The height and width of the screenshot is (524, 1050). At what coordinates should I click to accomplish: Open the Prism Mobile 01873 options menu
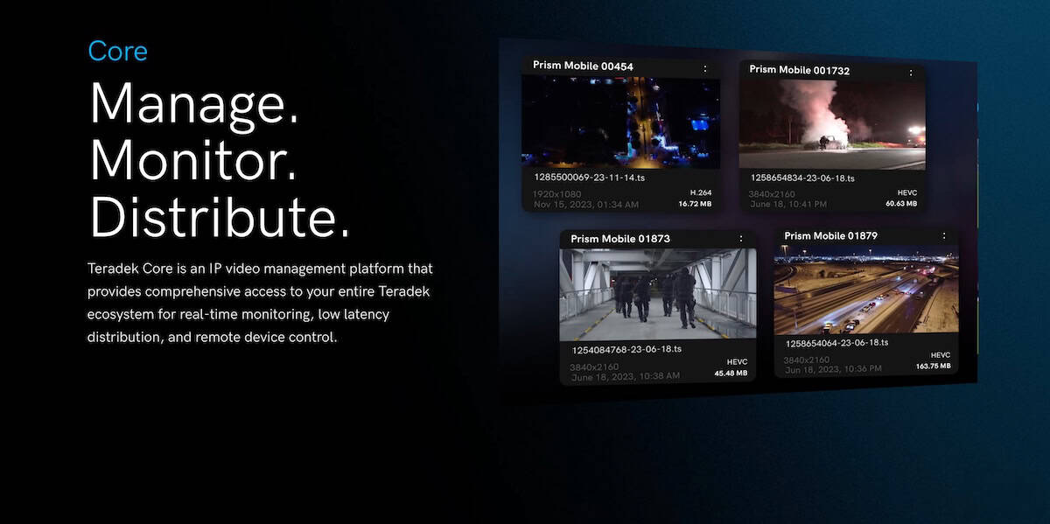click(741, 239)
